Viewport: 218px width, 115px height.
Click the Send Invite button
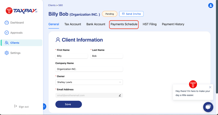click(x=131, y=14)
